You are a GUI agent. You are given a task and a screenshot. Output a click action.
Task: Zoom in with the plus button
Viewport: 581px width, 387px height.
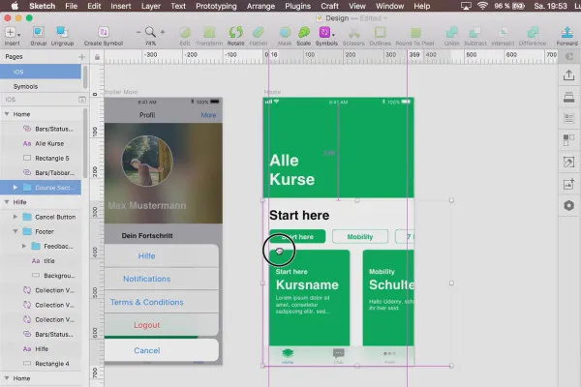coord(163,32)
